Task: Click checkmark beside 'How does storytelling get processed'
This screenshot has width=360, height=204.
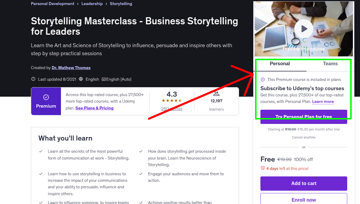Action: 141,151
